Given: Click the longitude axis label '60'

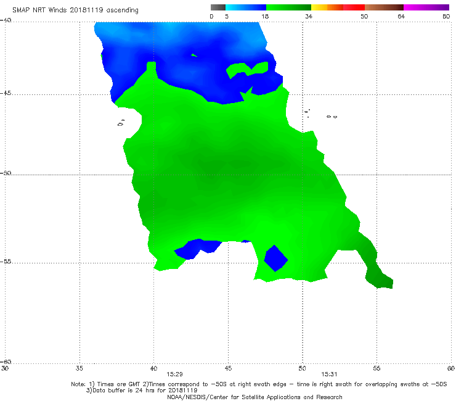Looking at the screenshot, I should coord(451,369).
